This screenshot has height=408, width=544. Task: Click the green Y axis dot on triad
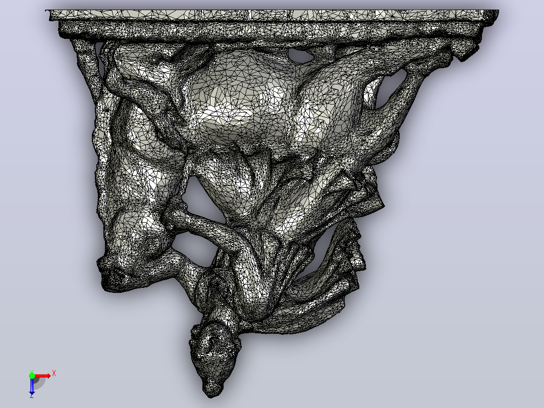click(x=32, y=376)
